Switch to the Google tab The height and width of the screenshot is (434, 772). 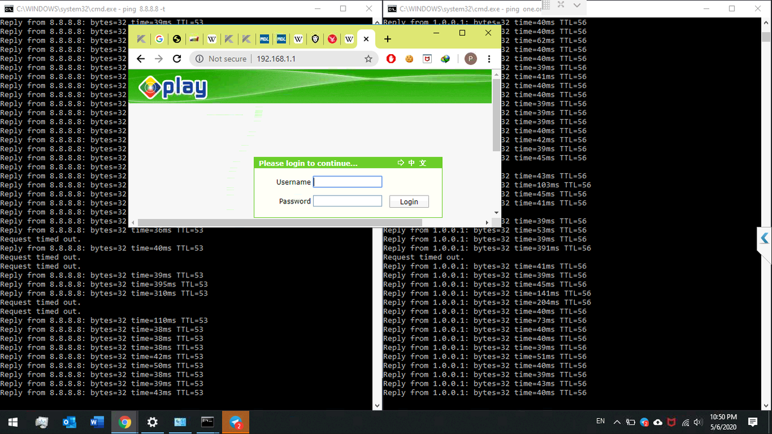pyautogui.click(x=159, y=39)
